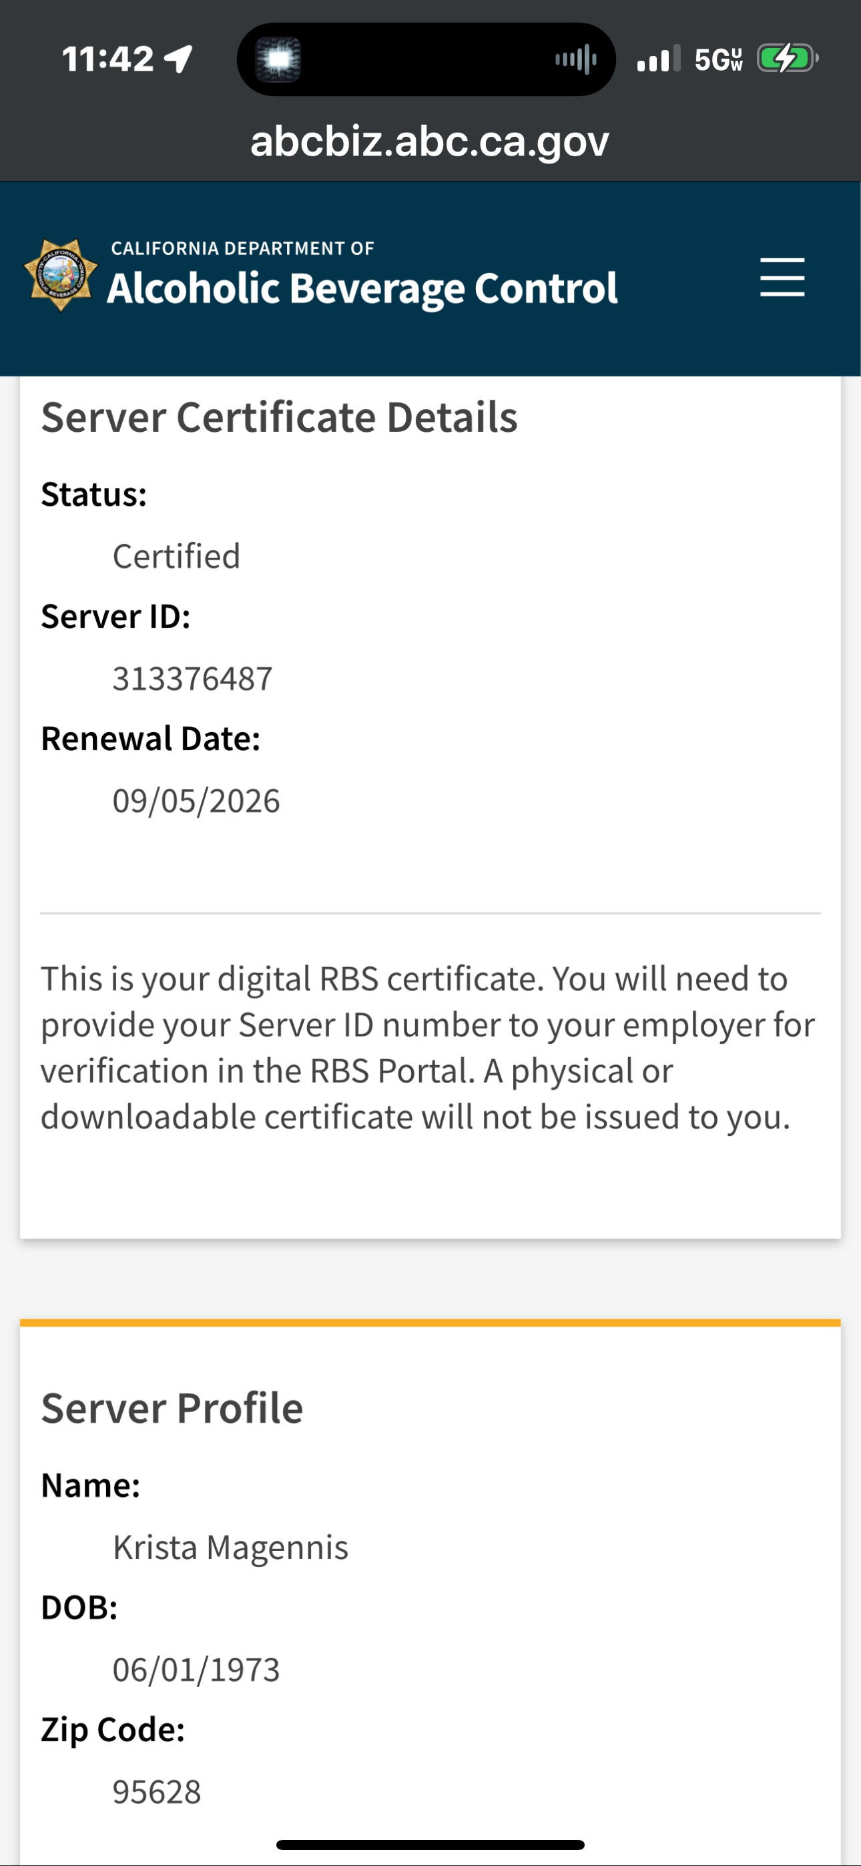
Task: Tap the home indicator bar at bottom
Action: [x=430, y=1845]
